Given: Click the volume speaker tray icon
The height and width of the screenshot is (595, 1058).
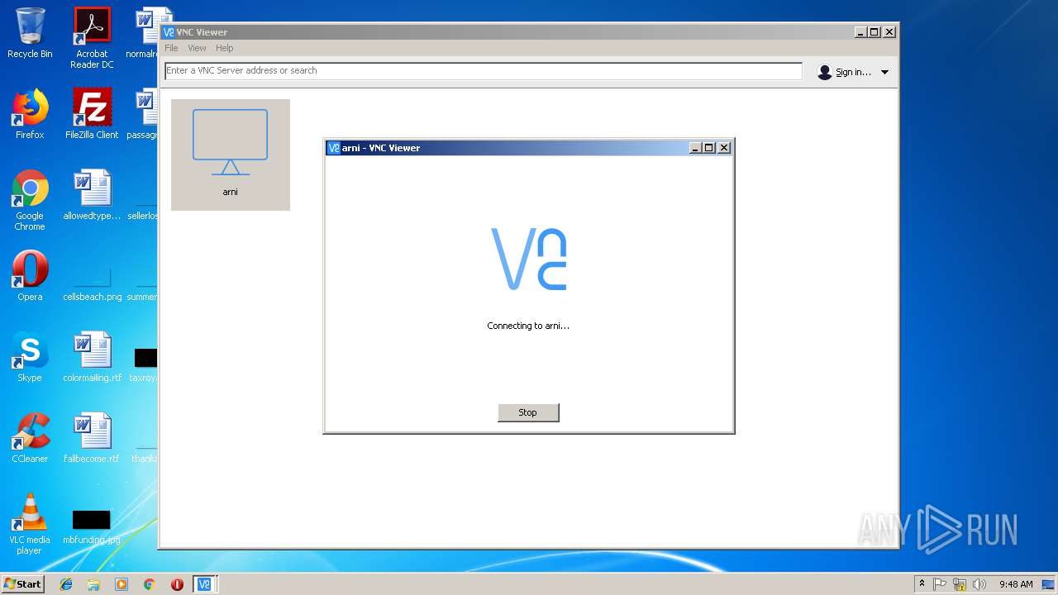Looking at the screenshot, I should tap(979, 584).
